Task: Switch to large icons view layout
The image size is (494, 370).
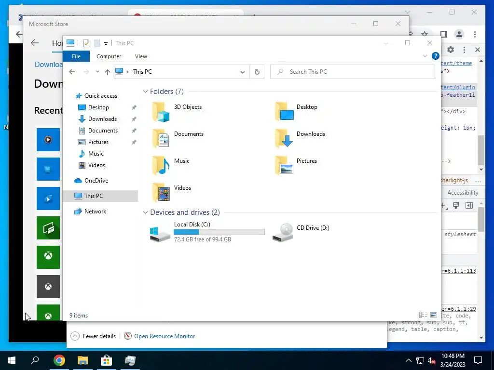Action: (434, 315)
